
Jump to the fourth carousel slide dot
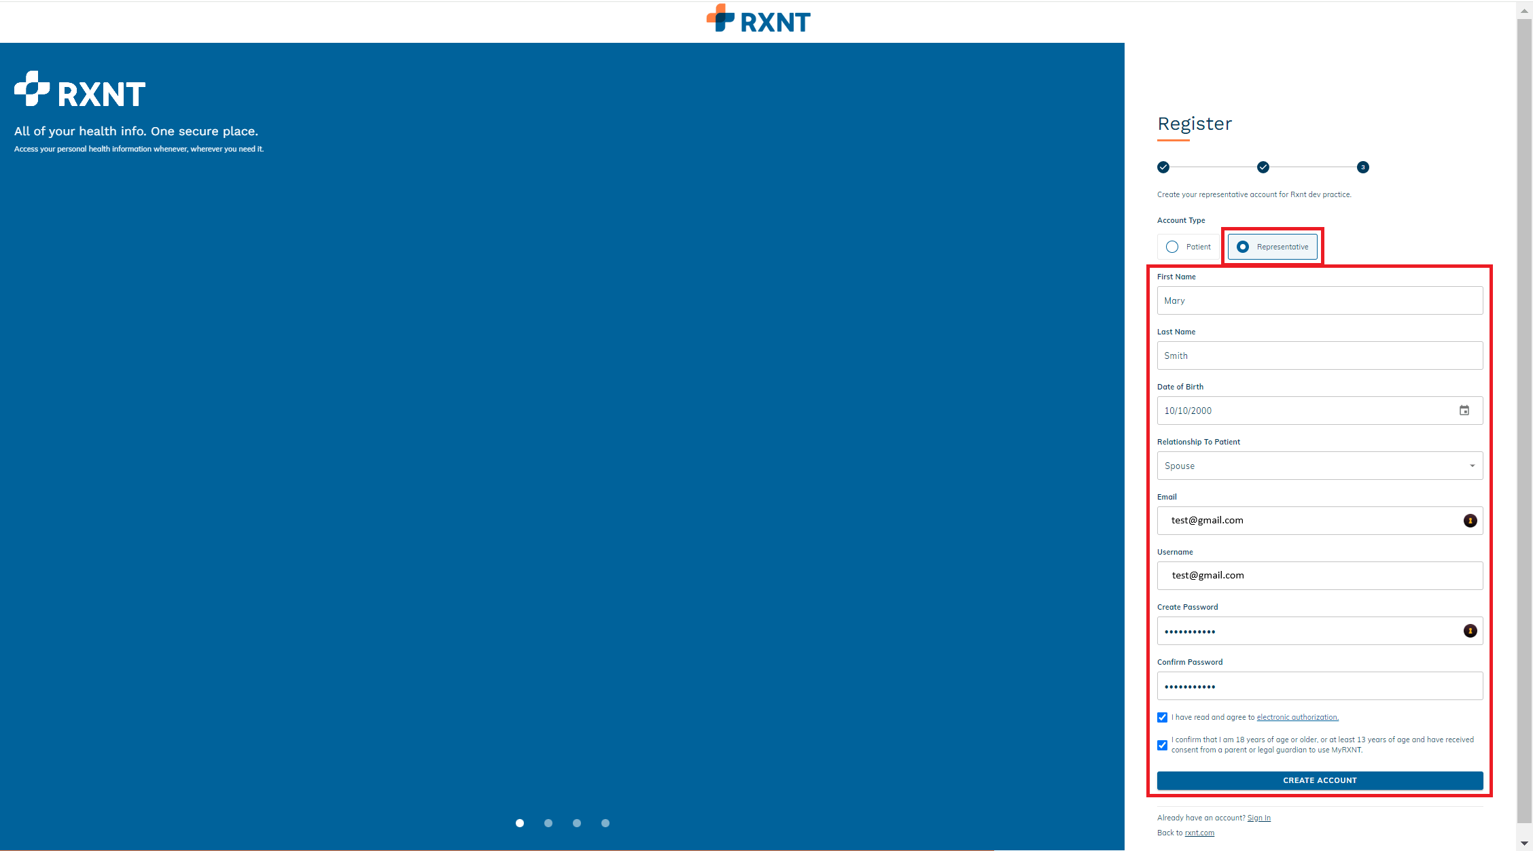pos(605,823)
